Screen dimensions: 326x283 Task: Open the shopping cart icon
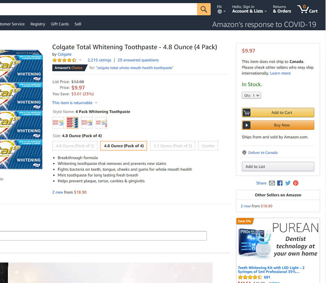(x=307, y=9)
